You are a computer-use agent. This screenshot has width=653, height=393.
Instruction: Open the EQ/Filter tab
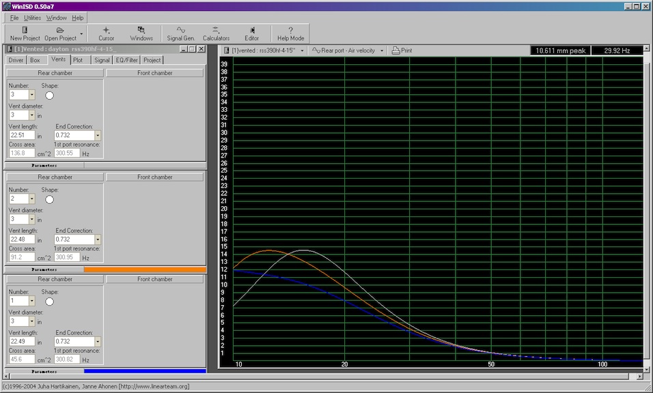coord(126,60)
